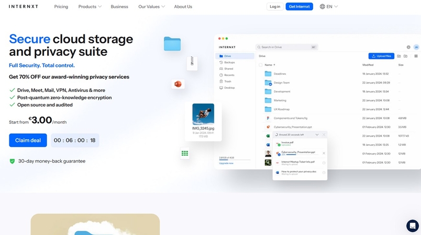
Task: Close the upload progress panel
Action: tap(324, 135)
